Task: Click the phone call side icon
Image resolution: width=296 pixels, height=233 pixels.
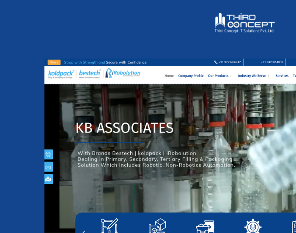Action: tap(49, 155)
